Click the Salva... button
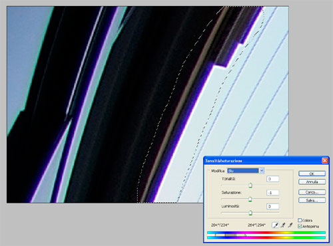Viewport: 333px width, 246px height. (x=312, y=200)
